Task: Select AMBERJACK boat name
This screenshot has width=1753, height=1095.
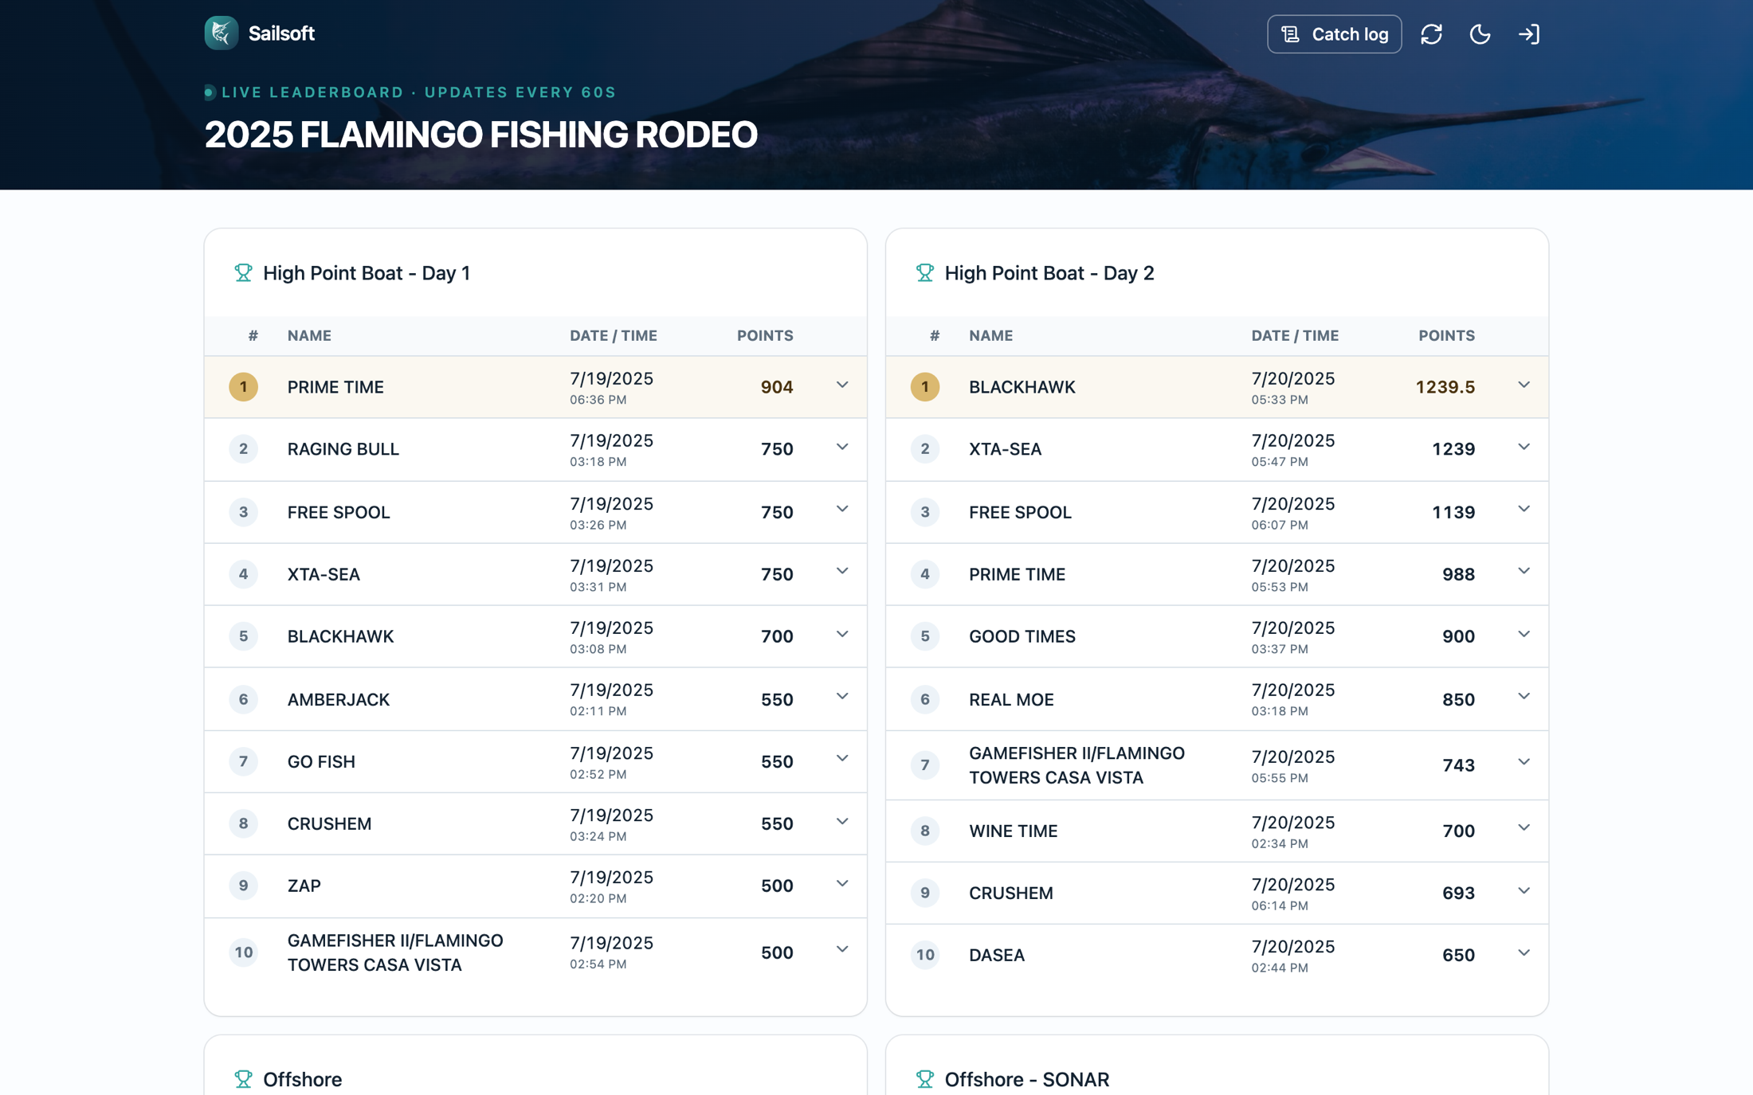Action: pos(339,699)
